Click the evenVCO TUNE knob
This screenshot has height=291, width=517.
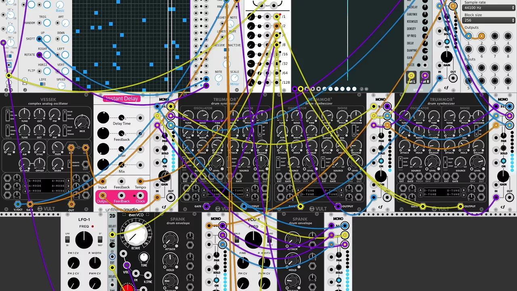coord(144,257)
